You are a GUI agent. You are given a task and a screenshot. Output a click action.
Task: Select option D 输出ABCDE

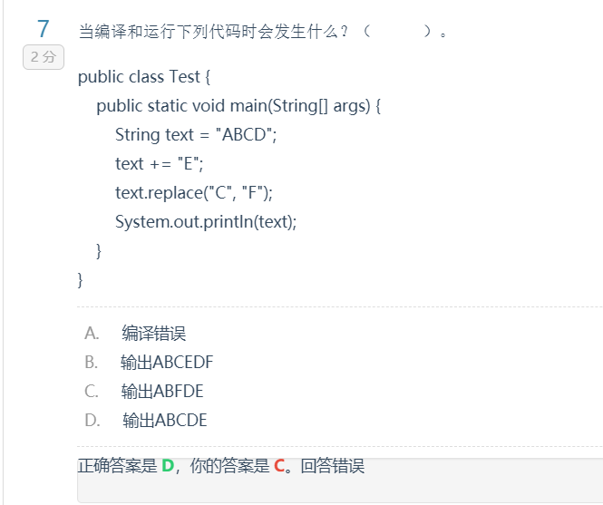point(165,421)
